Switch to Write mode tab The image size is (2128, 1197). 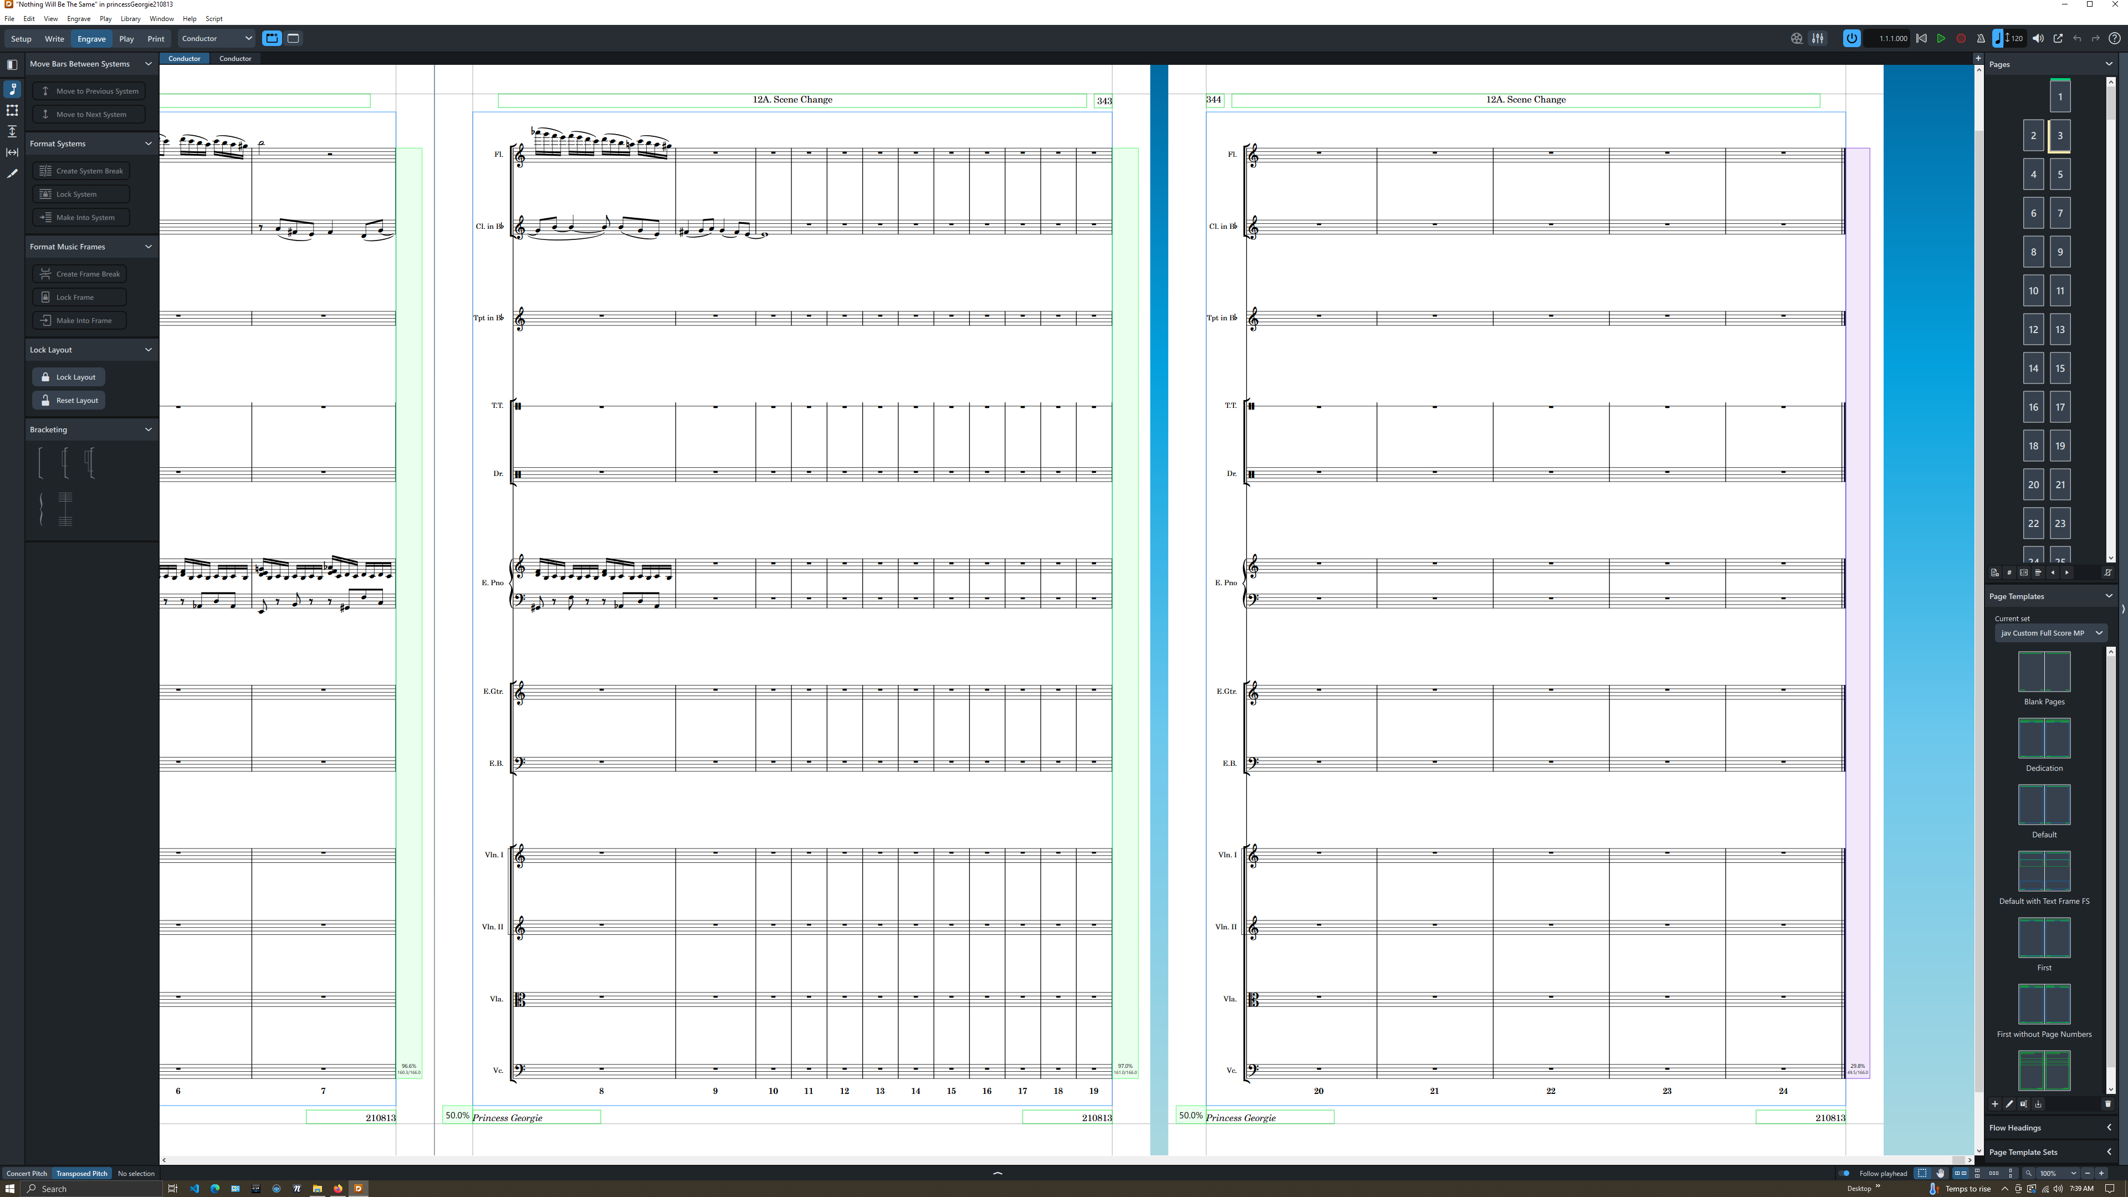[x=54, y=39]
